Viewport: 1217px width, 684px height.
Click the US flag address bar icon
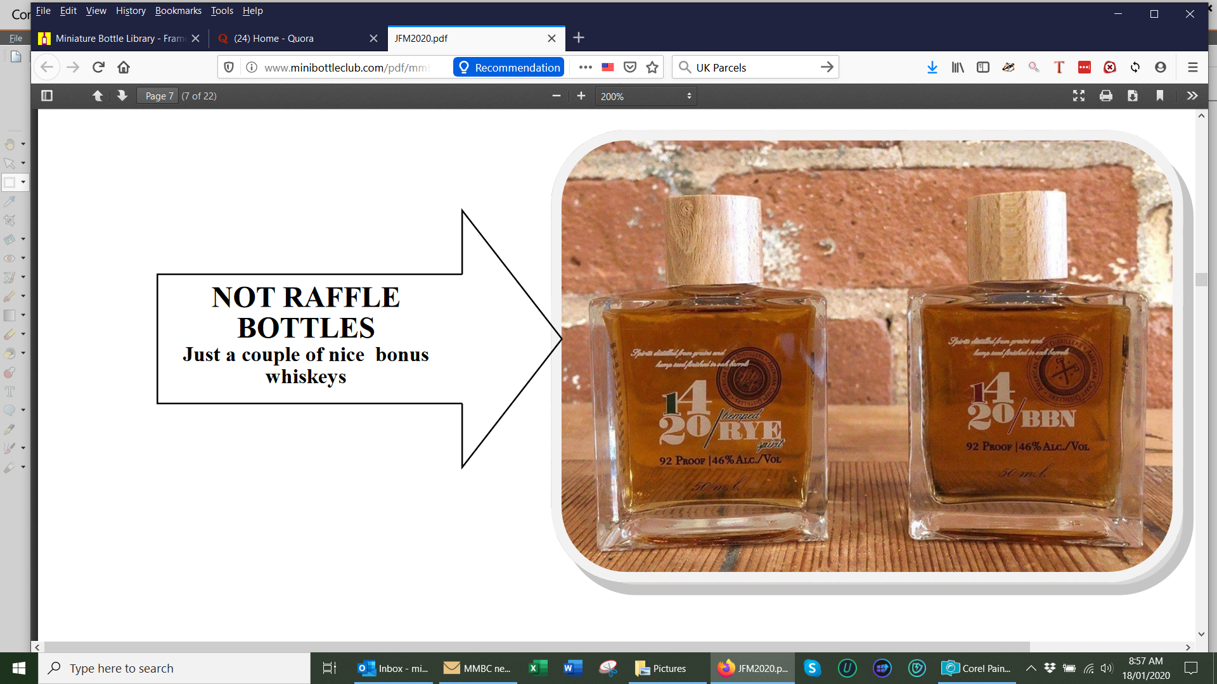(x=608, y=67)
